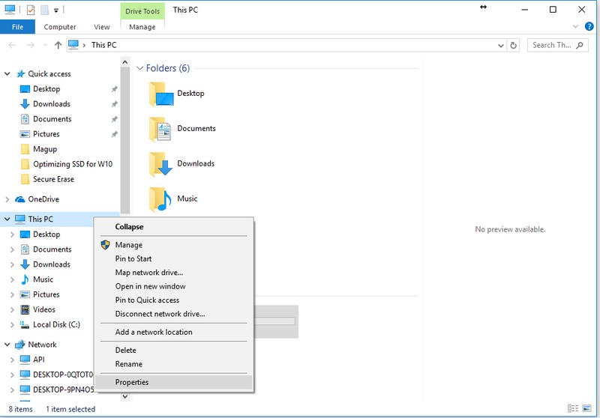Open the Quick Access Toolbar customize dropdown

point(57,10)
